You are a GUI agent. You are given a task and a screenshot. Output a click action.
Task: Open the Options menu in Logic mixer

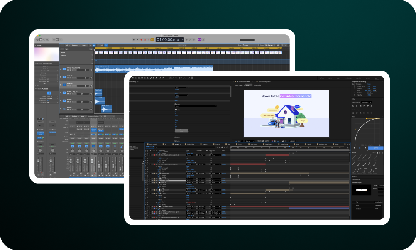click(x=75, y=116)
